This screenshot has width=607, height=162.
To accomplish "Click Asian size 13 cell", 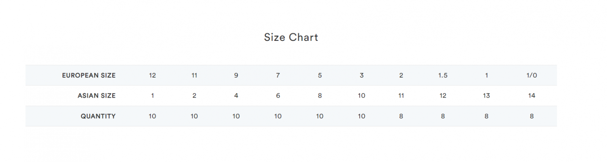I will point(486,96).
